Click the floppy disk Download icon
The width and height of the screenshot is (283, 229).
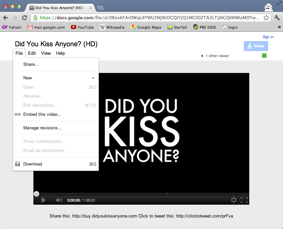click(x=18, y=164)
